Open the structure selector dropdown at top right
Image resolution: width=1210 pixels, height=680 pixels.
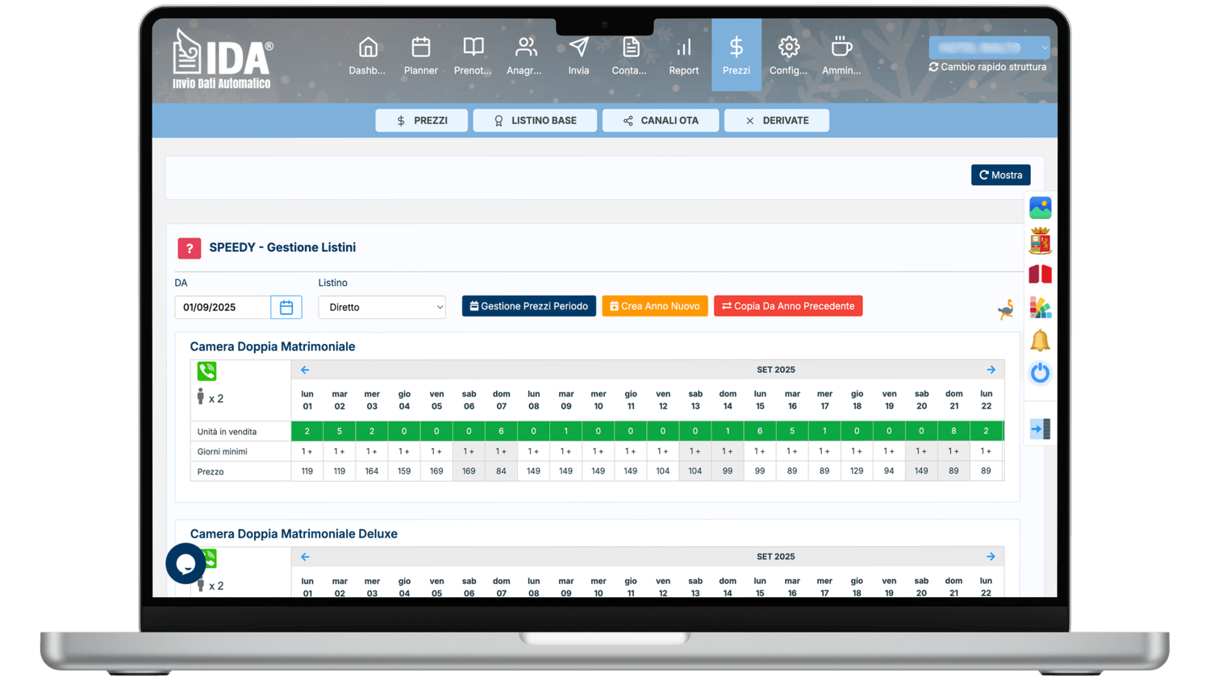989,48
